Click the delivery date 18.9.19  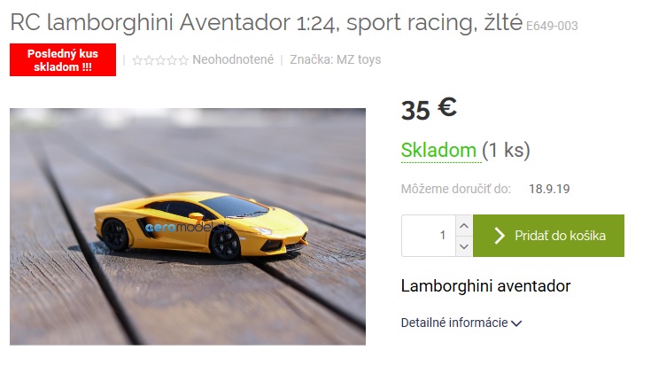[x=549, y=189]
